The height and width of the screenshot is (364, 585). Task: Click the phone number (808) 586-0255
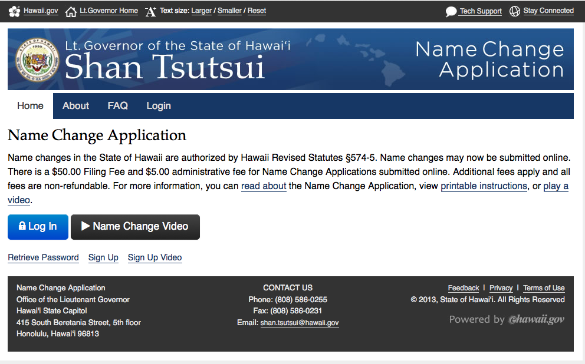tap(301, 300)
